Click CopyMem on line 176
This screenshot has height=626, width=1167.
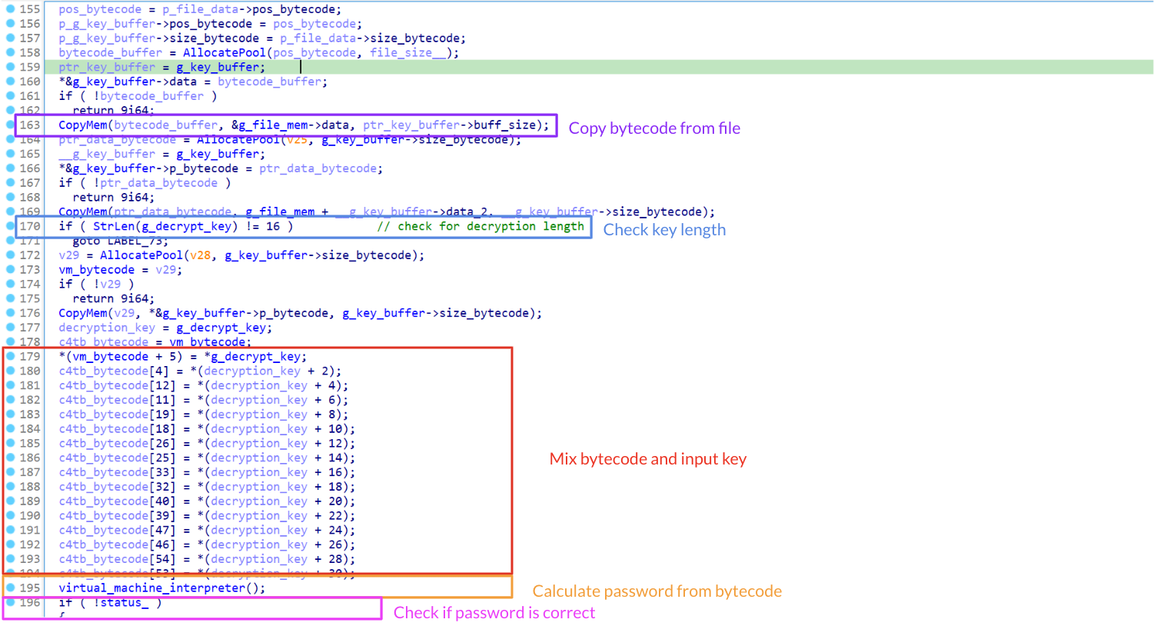pos(83,313)
